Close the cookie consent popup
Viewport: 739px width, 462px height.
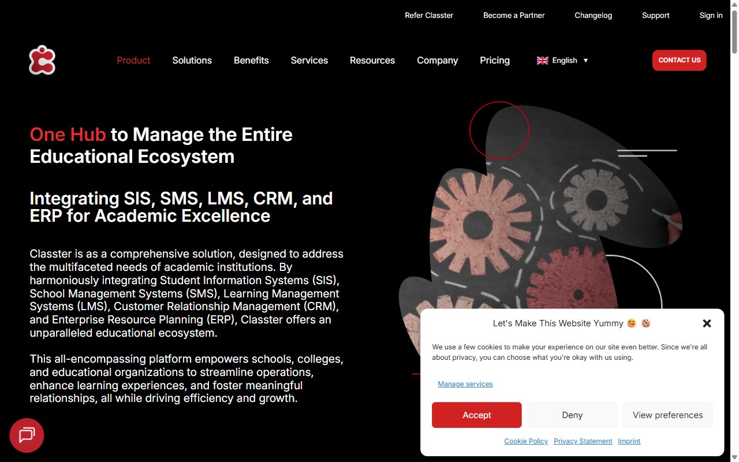[x=707, y=323]
